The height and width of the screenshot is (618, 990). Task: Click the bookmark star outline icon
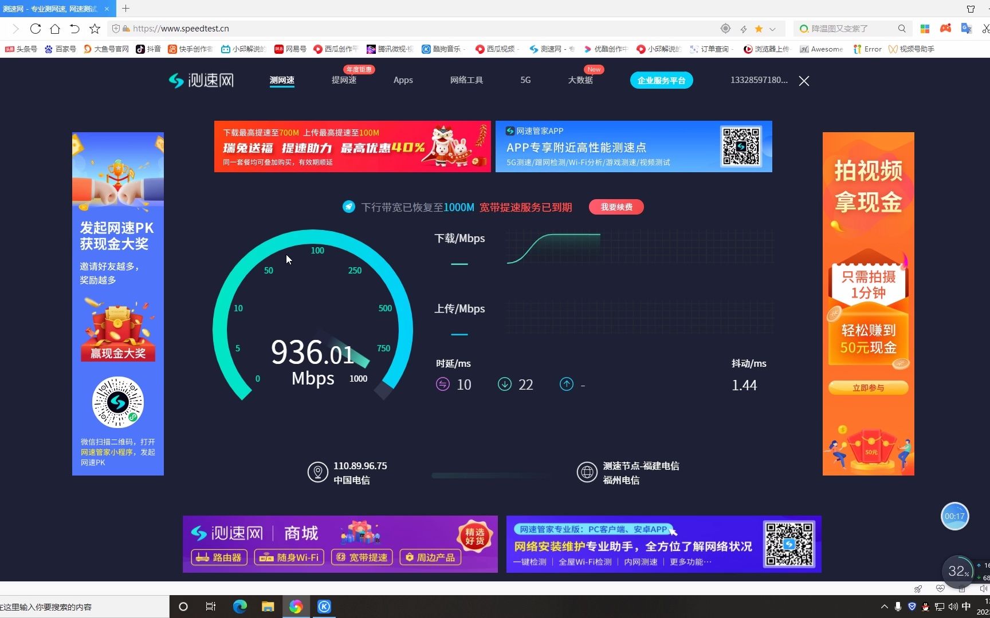tap(95, 29)
